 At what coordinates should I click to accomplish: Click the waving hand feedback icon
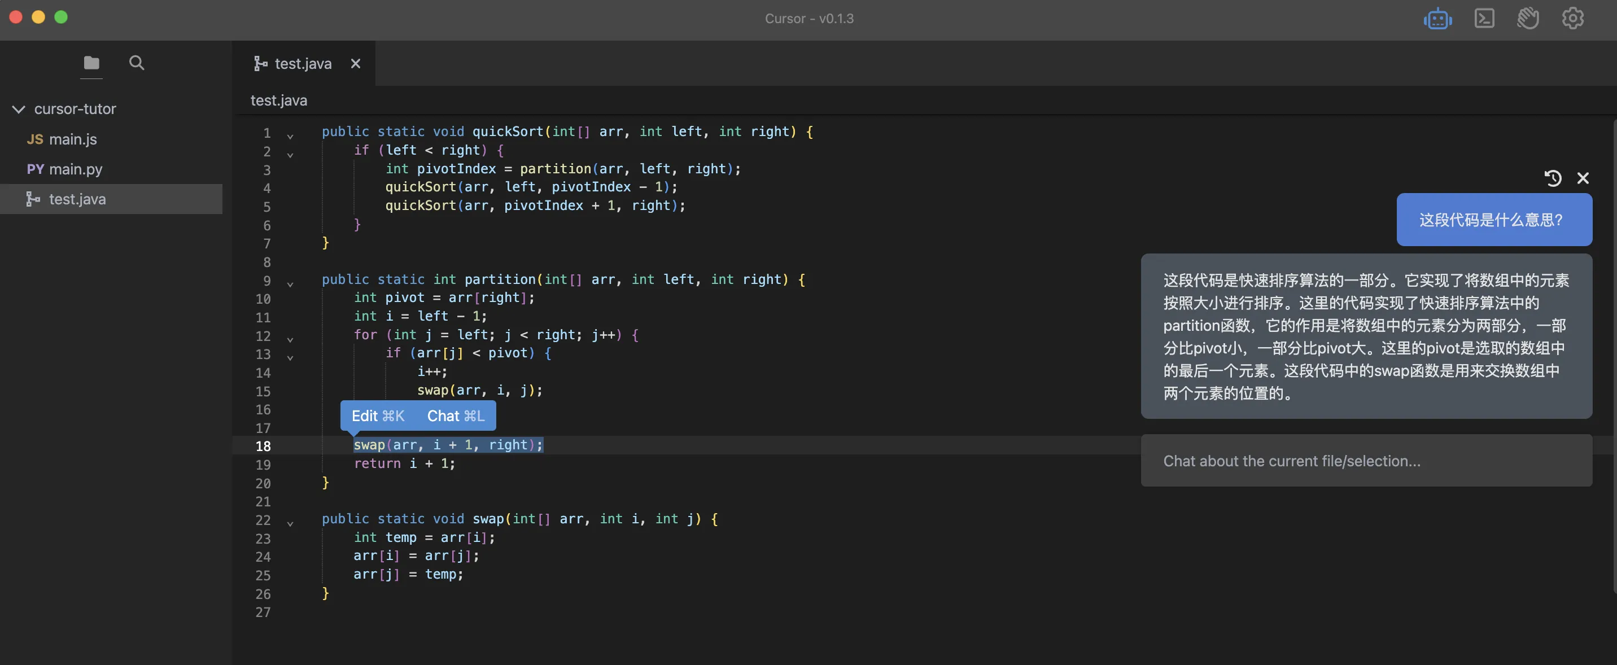[x=1528, y=19]
